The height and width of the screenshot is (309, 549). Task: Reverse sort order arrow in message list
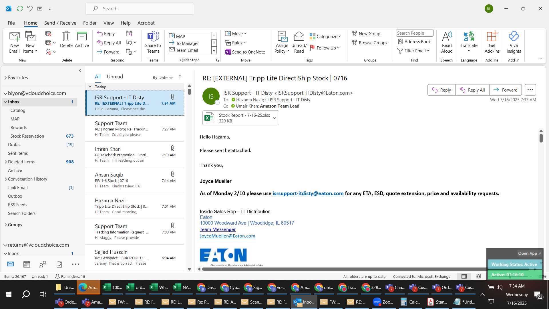point(180,77)
